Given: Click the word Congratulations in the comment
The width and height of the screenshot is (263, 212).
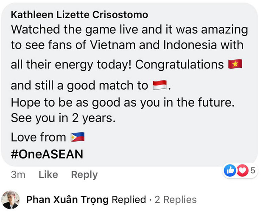Looking at the screenshot, I should click(x=179, y=65).
